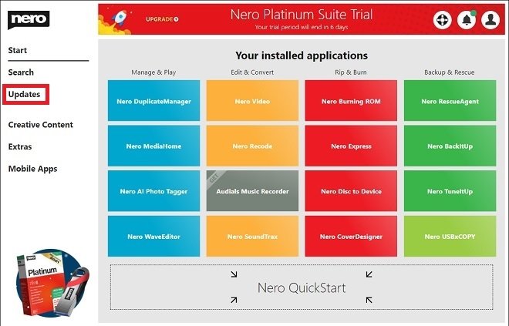Open the notifications bell icon
509x326 pixels.
pyautogui.click(x=467, y=20)
